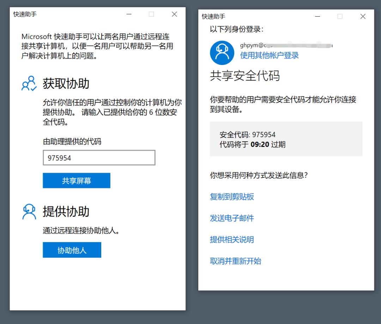Click the maximize icon of the right window
Image resolution: width=381 pixels, height=324 pixels.
[340, 16]
